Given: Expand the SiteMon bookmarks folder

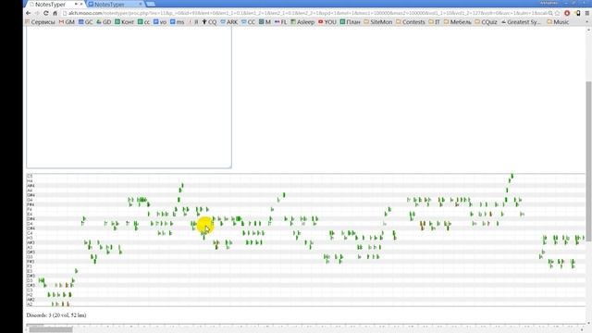Looking at the screenshot, I should click(x=378, y=22).
